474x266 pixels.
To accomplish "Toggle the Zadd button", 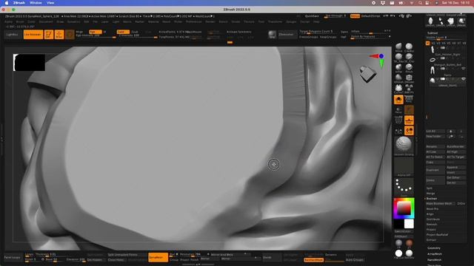I will [x=123, y=32].
